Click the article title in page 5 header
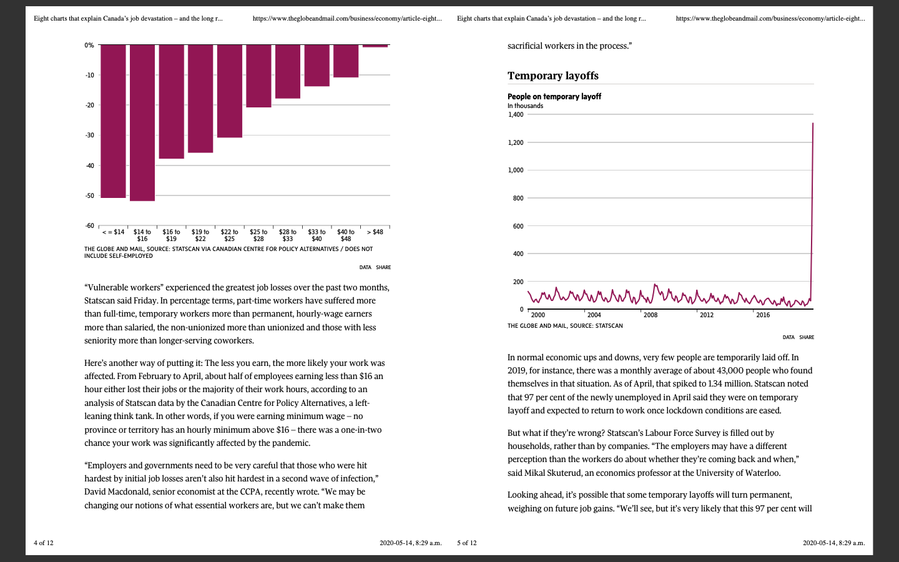Image resolution: width=899 pixels, height=562 pixels. coord(551,19)
